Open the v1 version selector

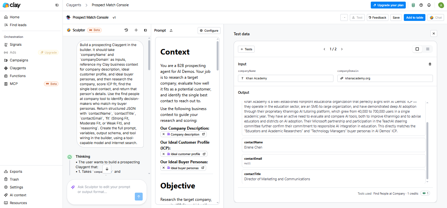point(114,18)
